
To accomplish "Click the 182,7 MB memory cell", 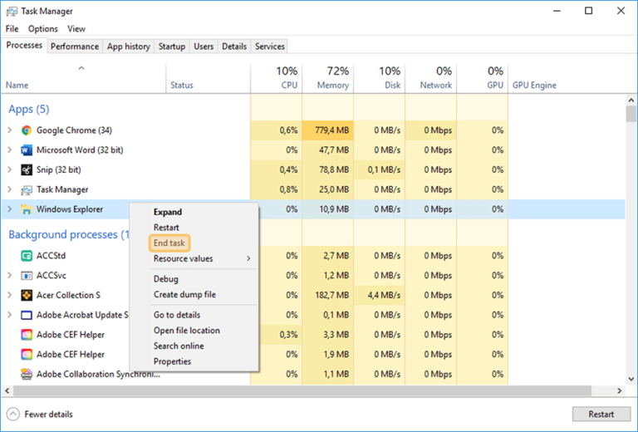I will pos(328,295).
